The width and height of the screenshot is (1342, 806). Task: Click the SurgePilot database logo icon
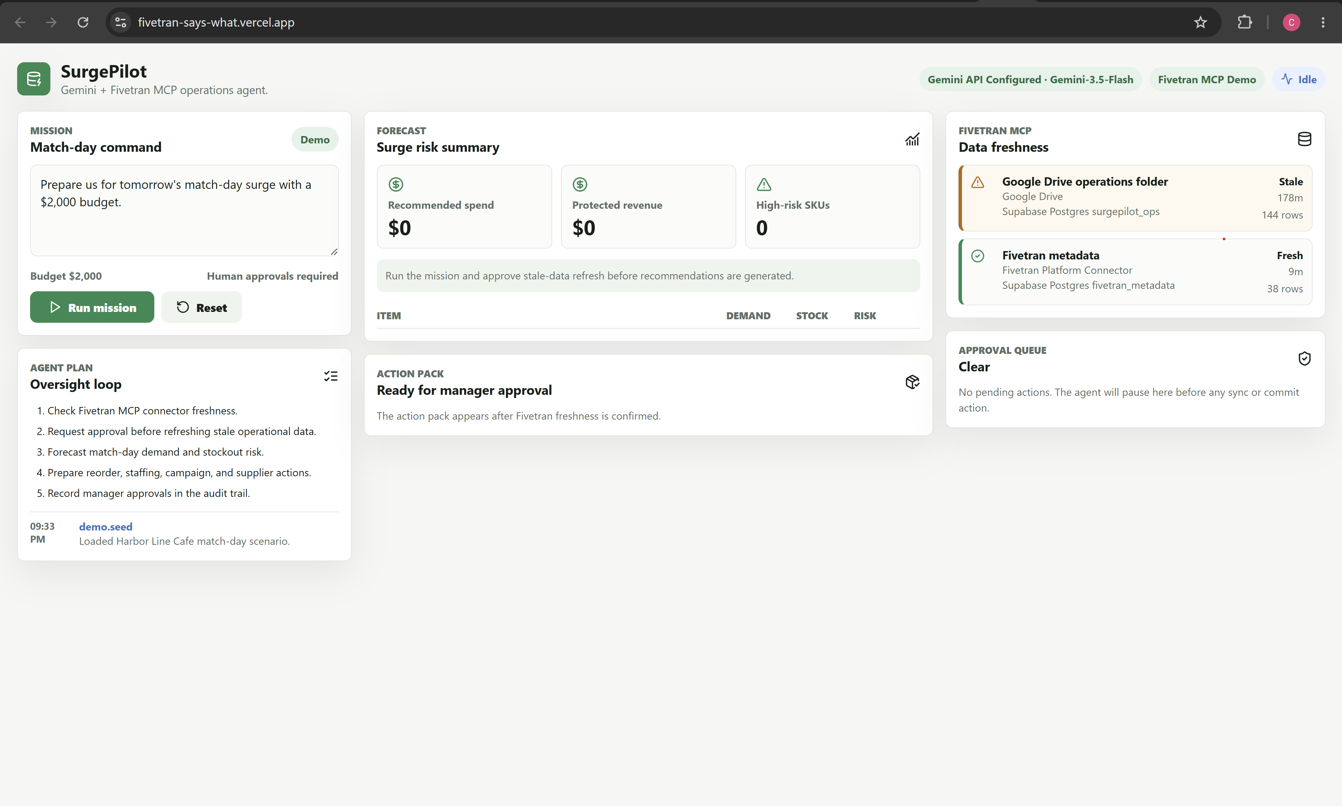click(x=34, y=79)
